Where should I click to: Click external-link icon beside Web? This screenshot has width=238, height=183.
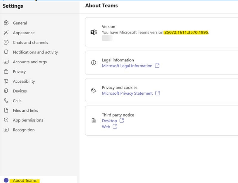coord(115,126)
